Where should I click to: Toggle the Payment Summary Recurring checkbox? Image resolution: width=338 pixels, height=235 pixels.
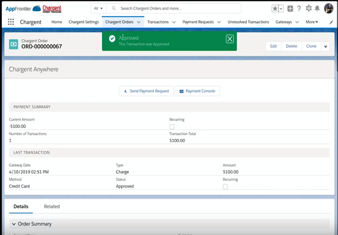tap(172, 127)
